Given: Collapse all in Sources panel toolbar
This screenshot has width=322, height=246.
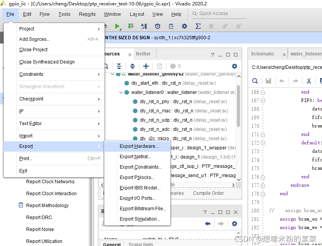Looking at the screenshot, I should tap(119, 66).
